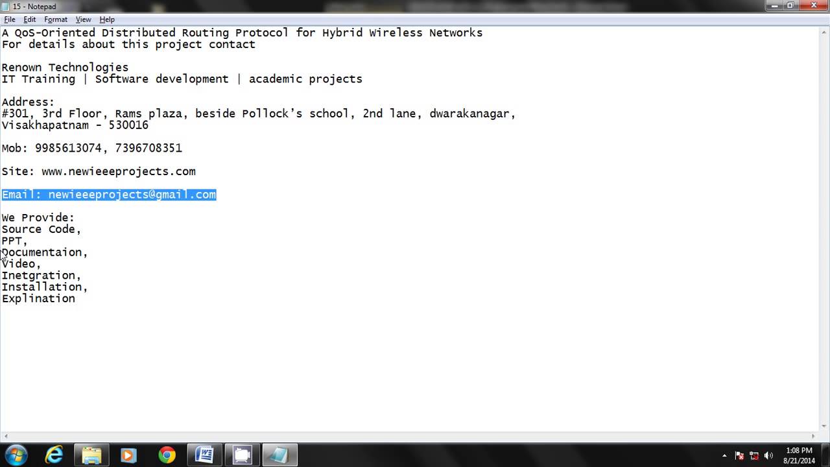
Task: Open the Edit menu
Action: (30, 19)
